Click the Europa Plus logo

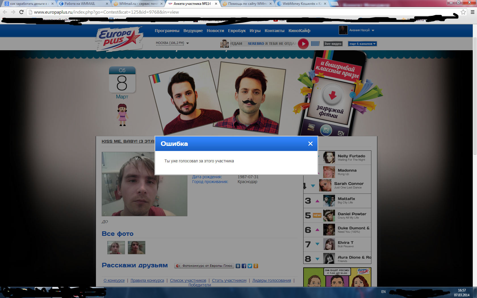[119, 39]
